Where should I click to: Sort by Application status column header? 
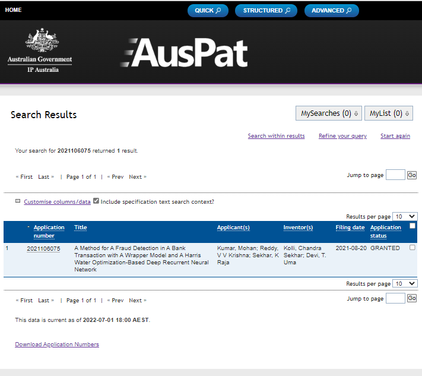coord(385,232)
